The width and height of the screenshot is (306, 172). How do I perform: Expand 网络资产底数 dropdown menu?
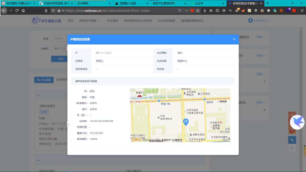click(89, 21)
